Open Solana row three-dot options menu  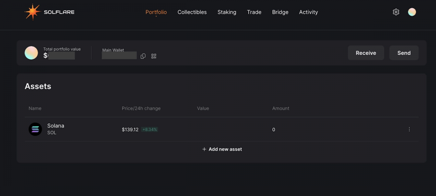point(409,129)
